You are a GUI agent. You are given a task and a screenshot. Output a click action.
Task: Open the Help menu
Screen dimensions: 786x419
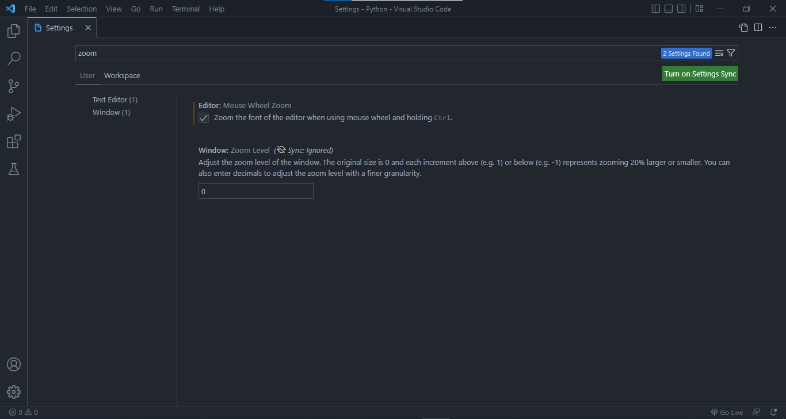point(217,9)
